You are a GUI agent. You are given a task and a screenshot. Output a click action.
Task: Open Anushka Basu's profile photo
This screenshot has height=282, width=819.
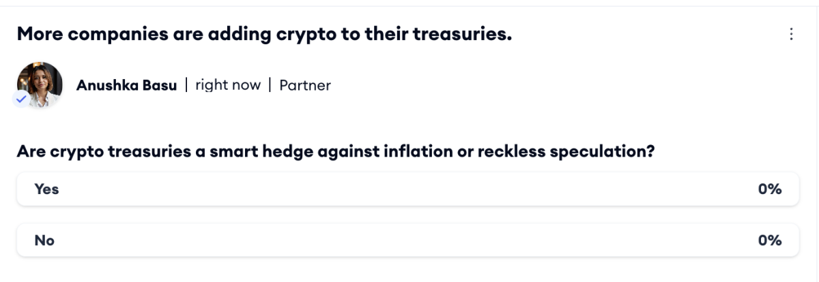(x=40, y=85)
